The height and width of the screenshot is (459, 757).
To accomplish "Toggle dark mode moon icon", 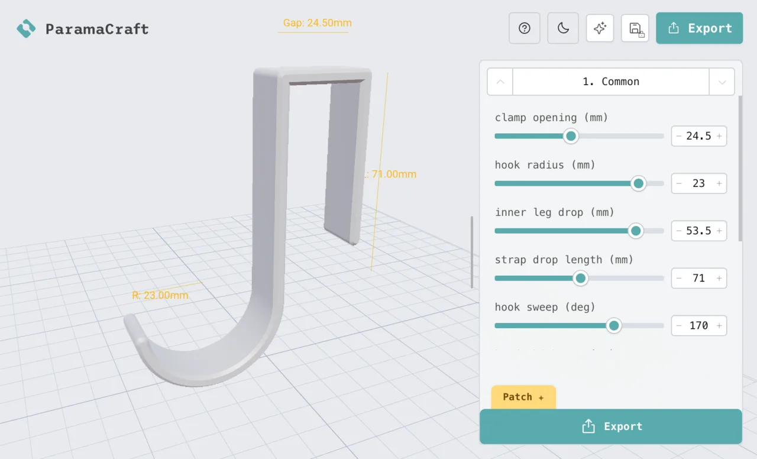I will click(x=563, y=28).
